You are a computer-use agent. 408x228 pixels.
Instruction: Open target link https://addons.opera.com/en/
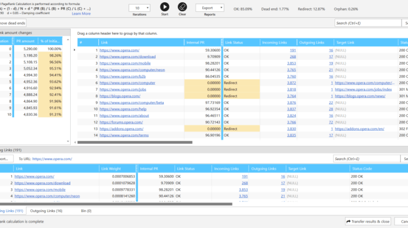tap(360, 129)
